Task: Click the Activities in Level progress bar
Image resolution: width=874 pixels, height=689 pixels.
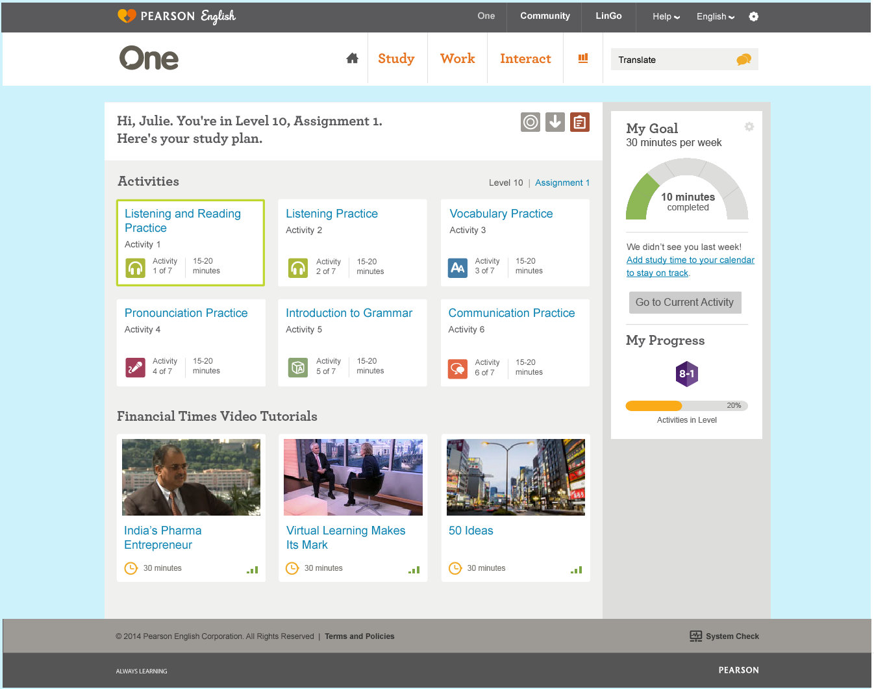Action: (687, 406)
